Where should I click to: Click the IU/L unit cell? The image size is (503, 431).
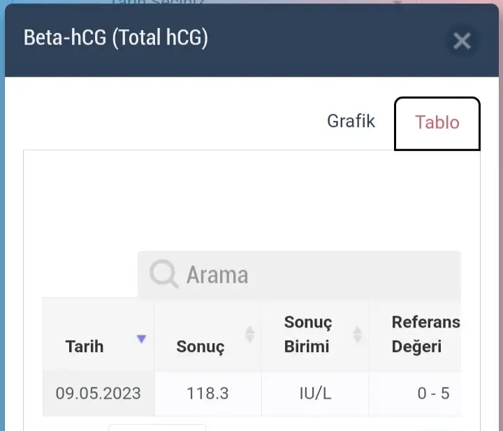click(x=314, y=393)
